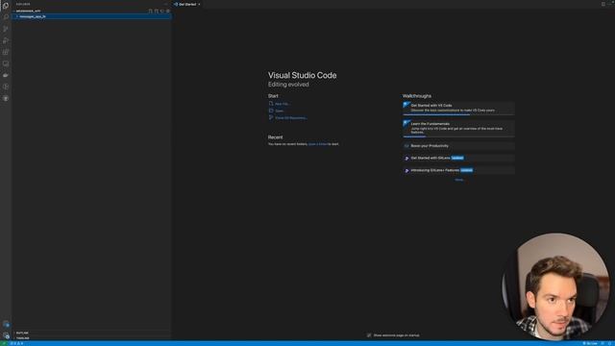Image resolution: width=615 pixels, height=346 pixels.
Task: Open Learn the Fundamentals walkthrough
Action: click(458, 128)
